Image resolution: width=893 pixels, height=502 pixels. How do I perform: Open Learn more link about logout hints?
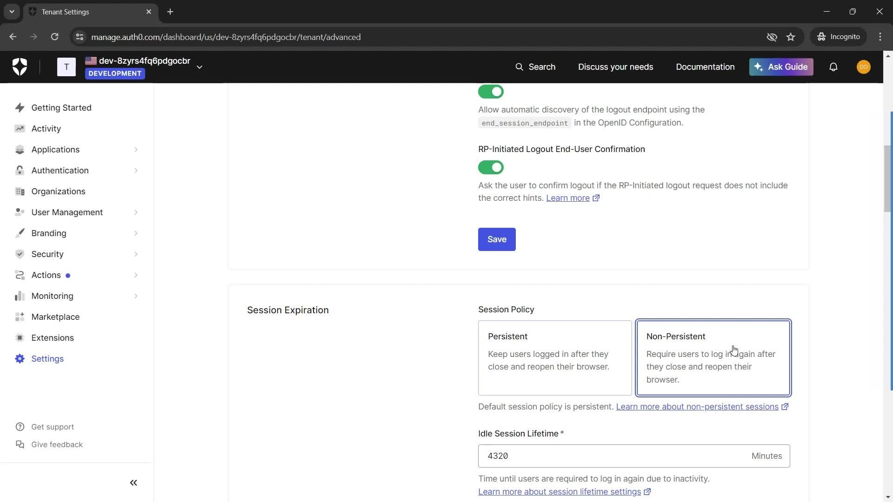(573, 198)
